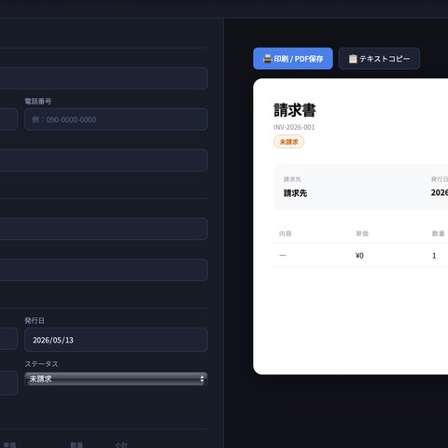
Task: Click the INV-2026-001 invoice number
Action: click(294, 127)
